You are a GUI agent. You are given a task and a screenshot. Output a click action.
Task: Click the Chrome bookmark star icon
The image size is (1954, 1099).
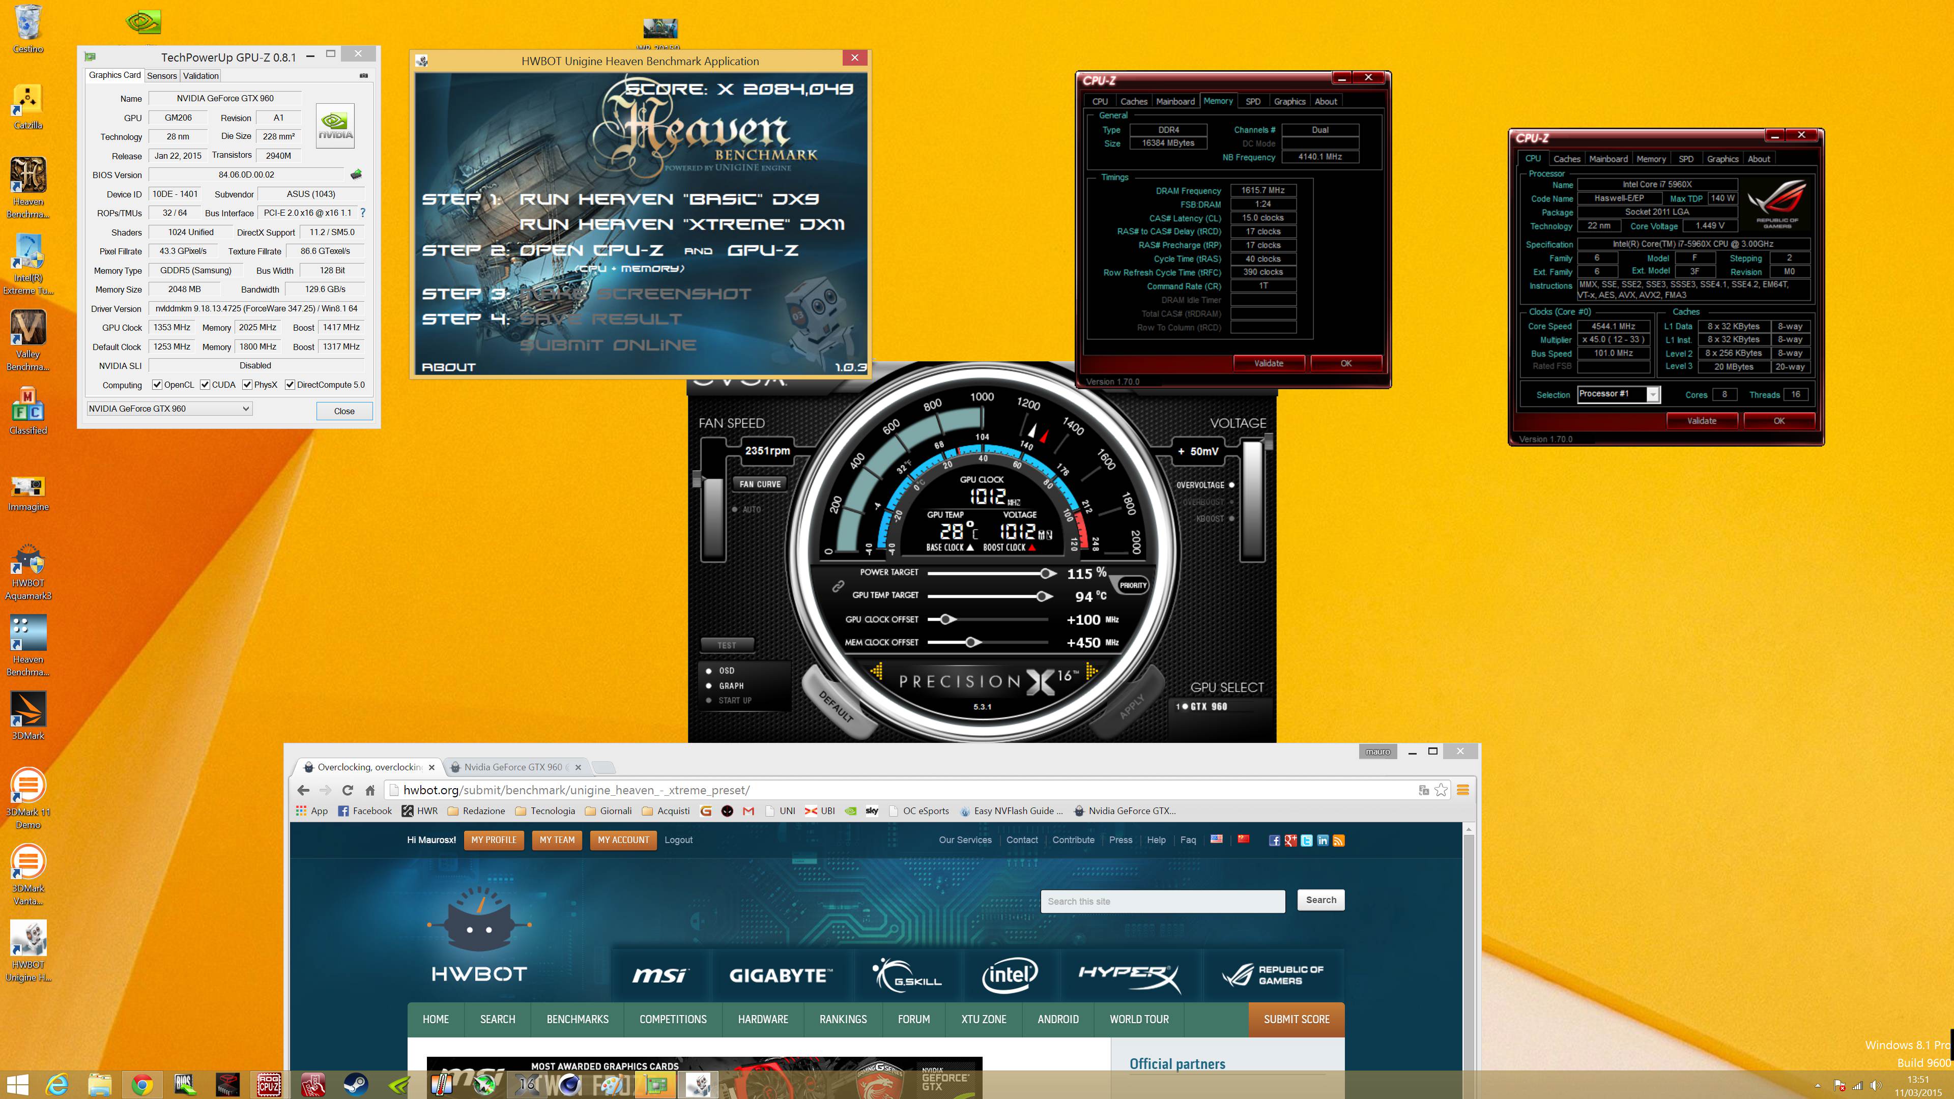coord(1441,790)
